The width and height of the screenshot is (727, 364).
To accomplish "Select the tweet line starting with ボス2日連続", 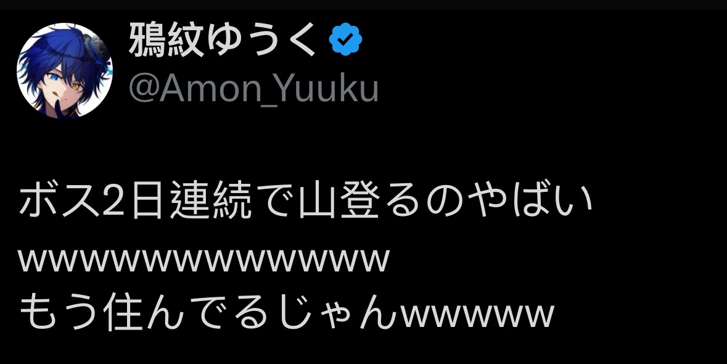I will point(306,201).
